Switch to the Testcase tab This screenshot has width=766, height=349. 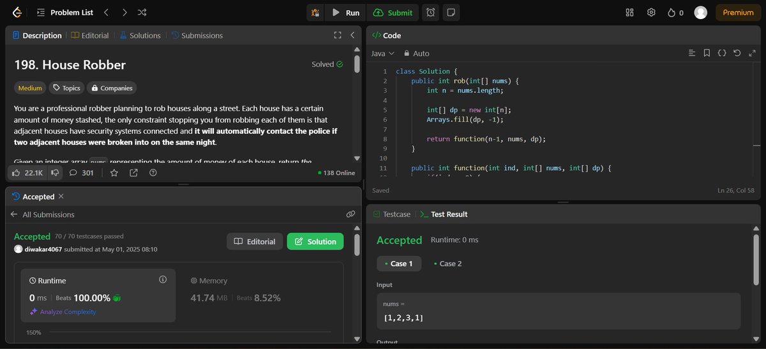coord(392,215)
